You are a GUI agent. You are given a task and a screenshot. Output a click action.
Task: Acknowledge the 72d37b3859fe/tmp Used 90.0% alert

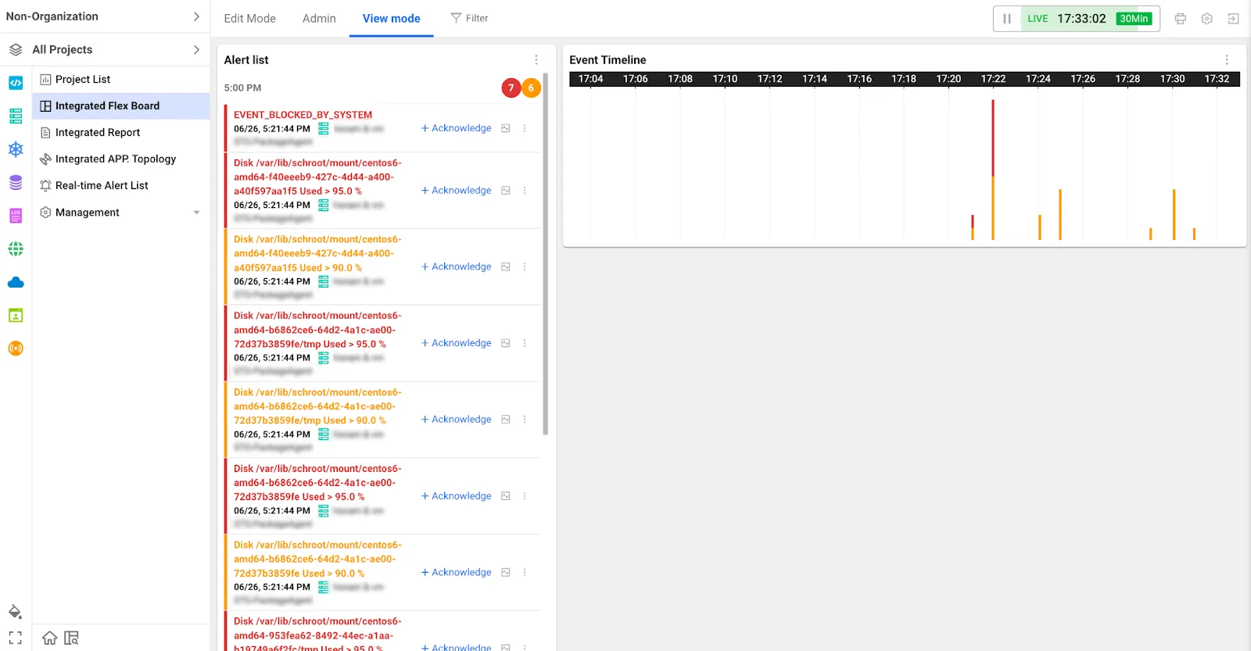point(456,420)
